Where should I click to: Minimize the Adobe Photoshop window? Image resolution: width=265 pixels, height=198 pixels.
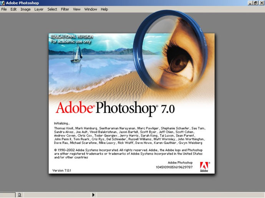250,3
